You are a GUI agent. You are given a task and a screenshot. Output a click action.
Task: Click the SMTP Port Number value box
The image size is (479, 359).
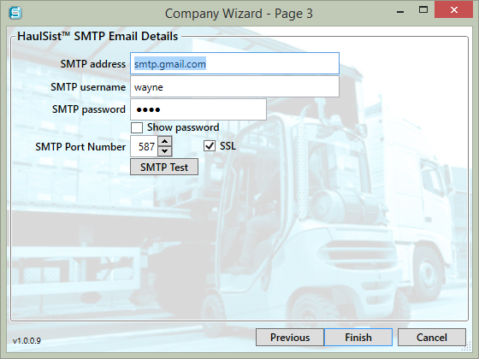[x=144, y=146]
